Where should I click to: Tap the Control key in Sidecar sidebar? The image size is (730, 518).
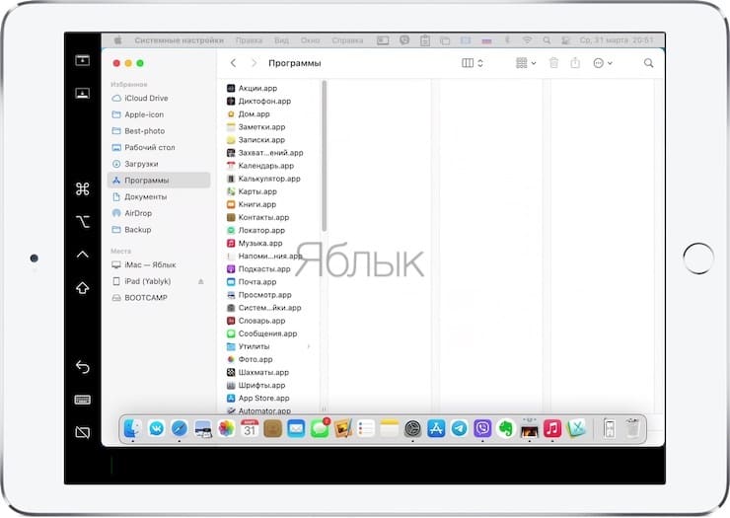[83, 255]
